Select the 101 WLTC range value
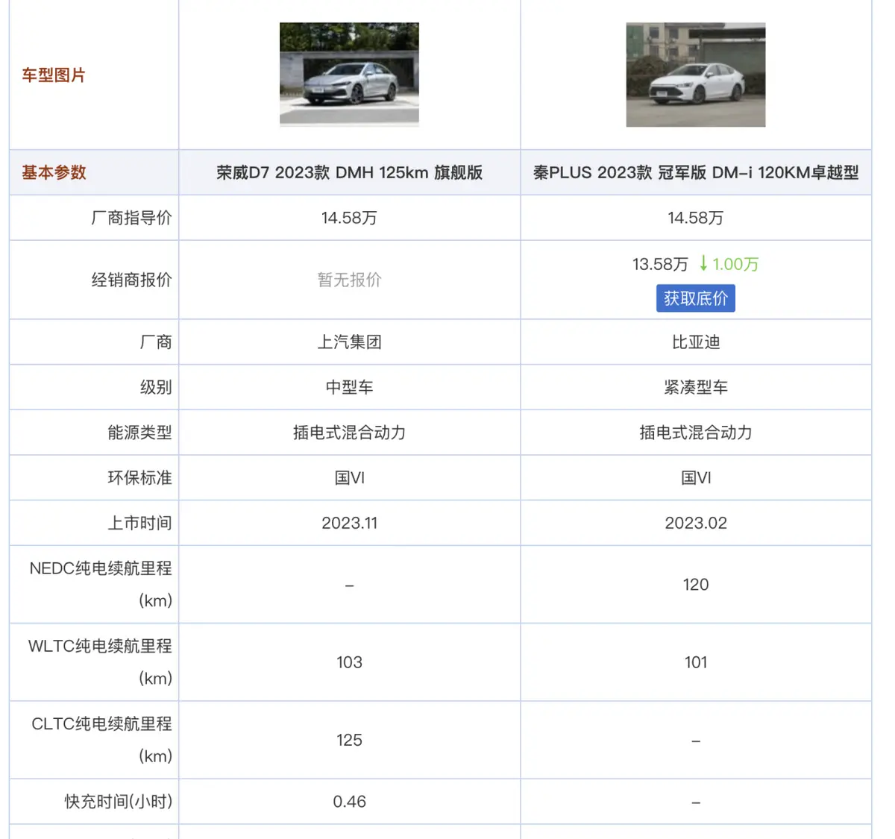Screen dimensions: 895x839 (x=696, y=662)
